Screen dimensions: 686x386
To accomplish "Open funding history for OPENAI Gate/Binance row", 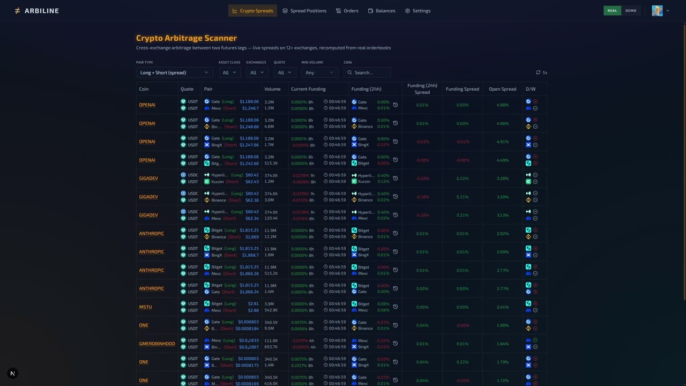I will point(396,123).
